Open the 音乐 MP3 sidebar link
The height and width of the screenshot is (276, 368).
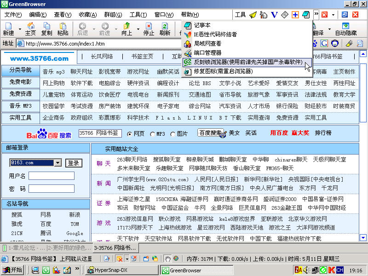click(x=21, y=106)
